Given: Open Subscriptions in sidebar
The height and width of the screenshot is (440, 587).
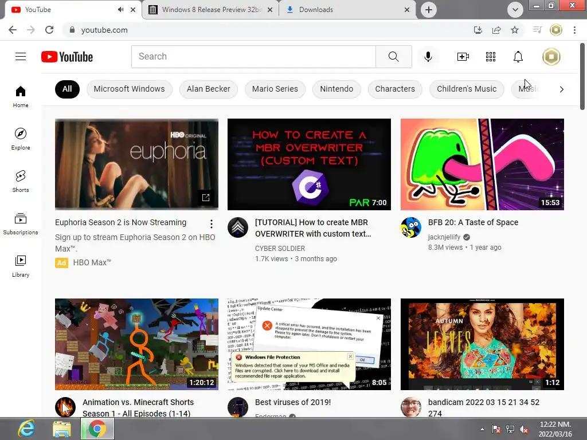Looking at the screenshot, I should [x=21, y=224].
